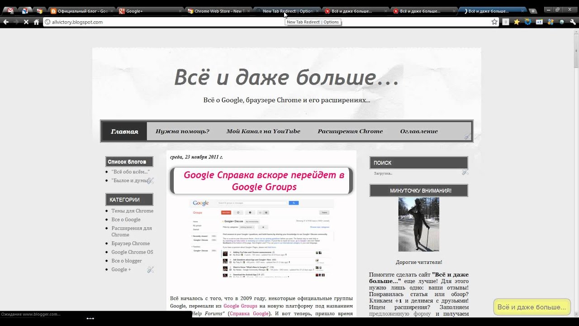This screenshot has width=579, height=326.
Task: Click the yellow Всё и даже больше button
Action: (x=532, y=307)
